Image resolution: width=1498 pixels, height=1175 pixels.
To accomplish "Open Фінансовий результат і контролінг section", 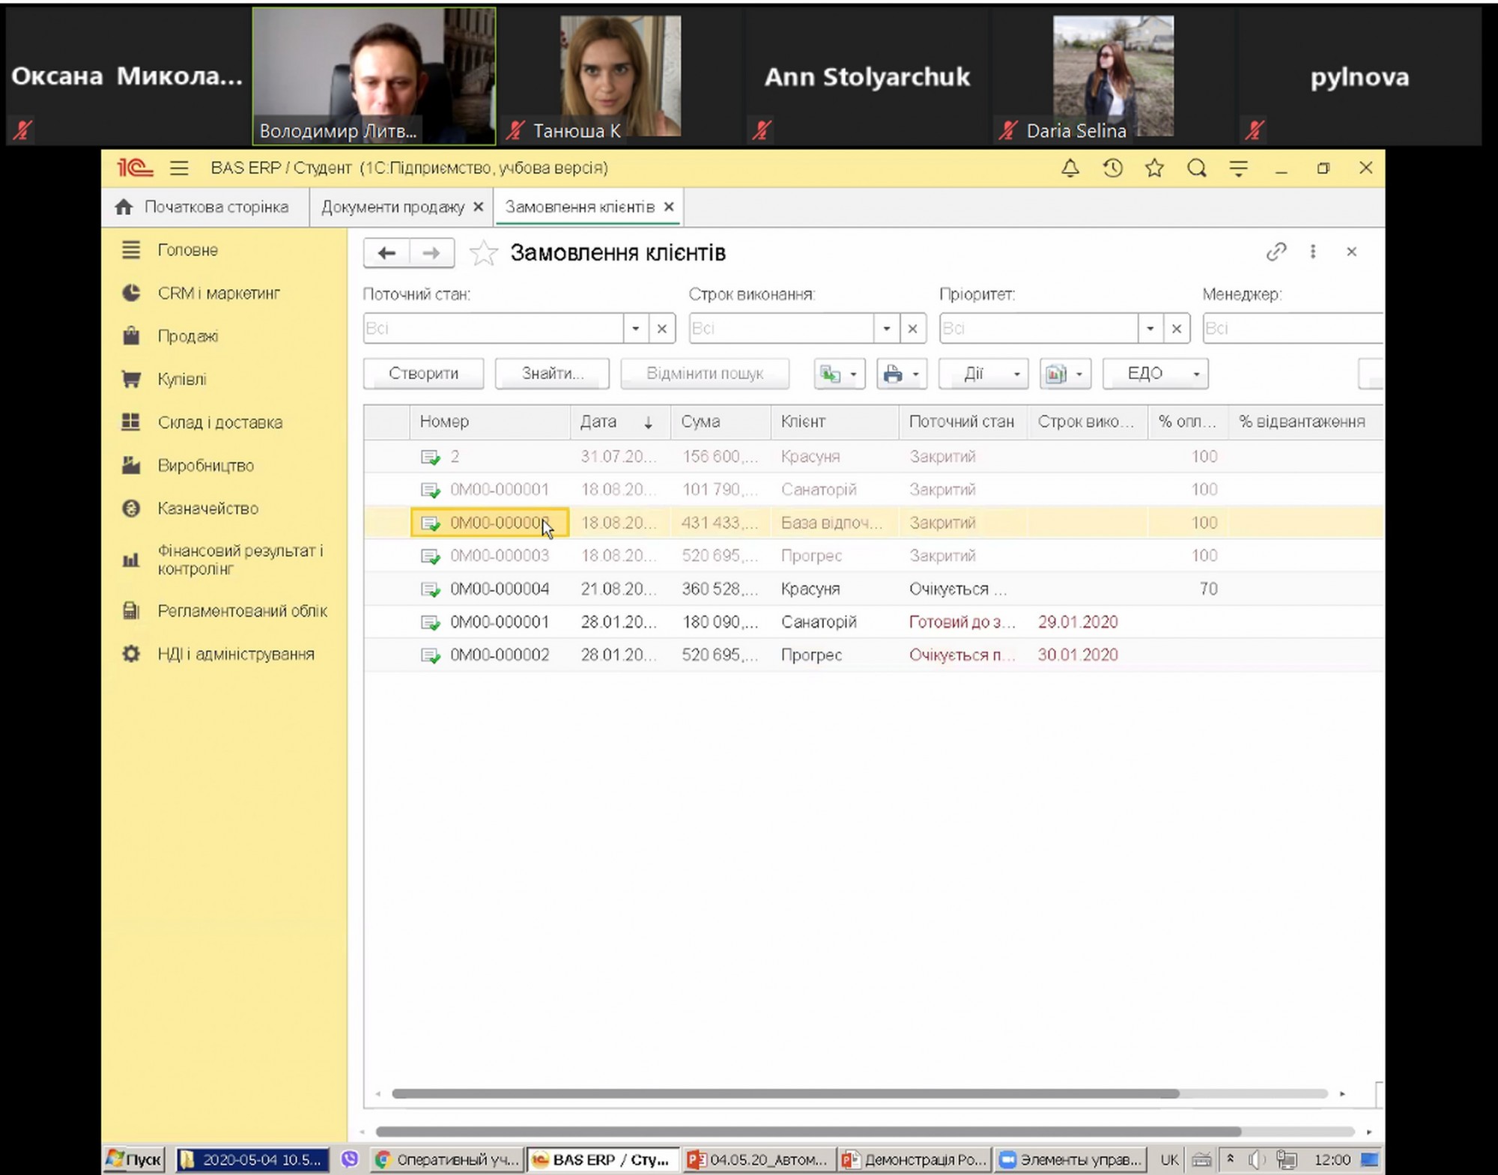I will tap(240, 559).
